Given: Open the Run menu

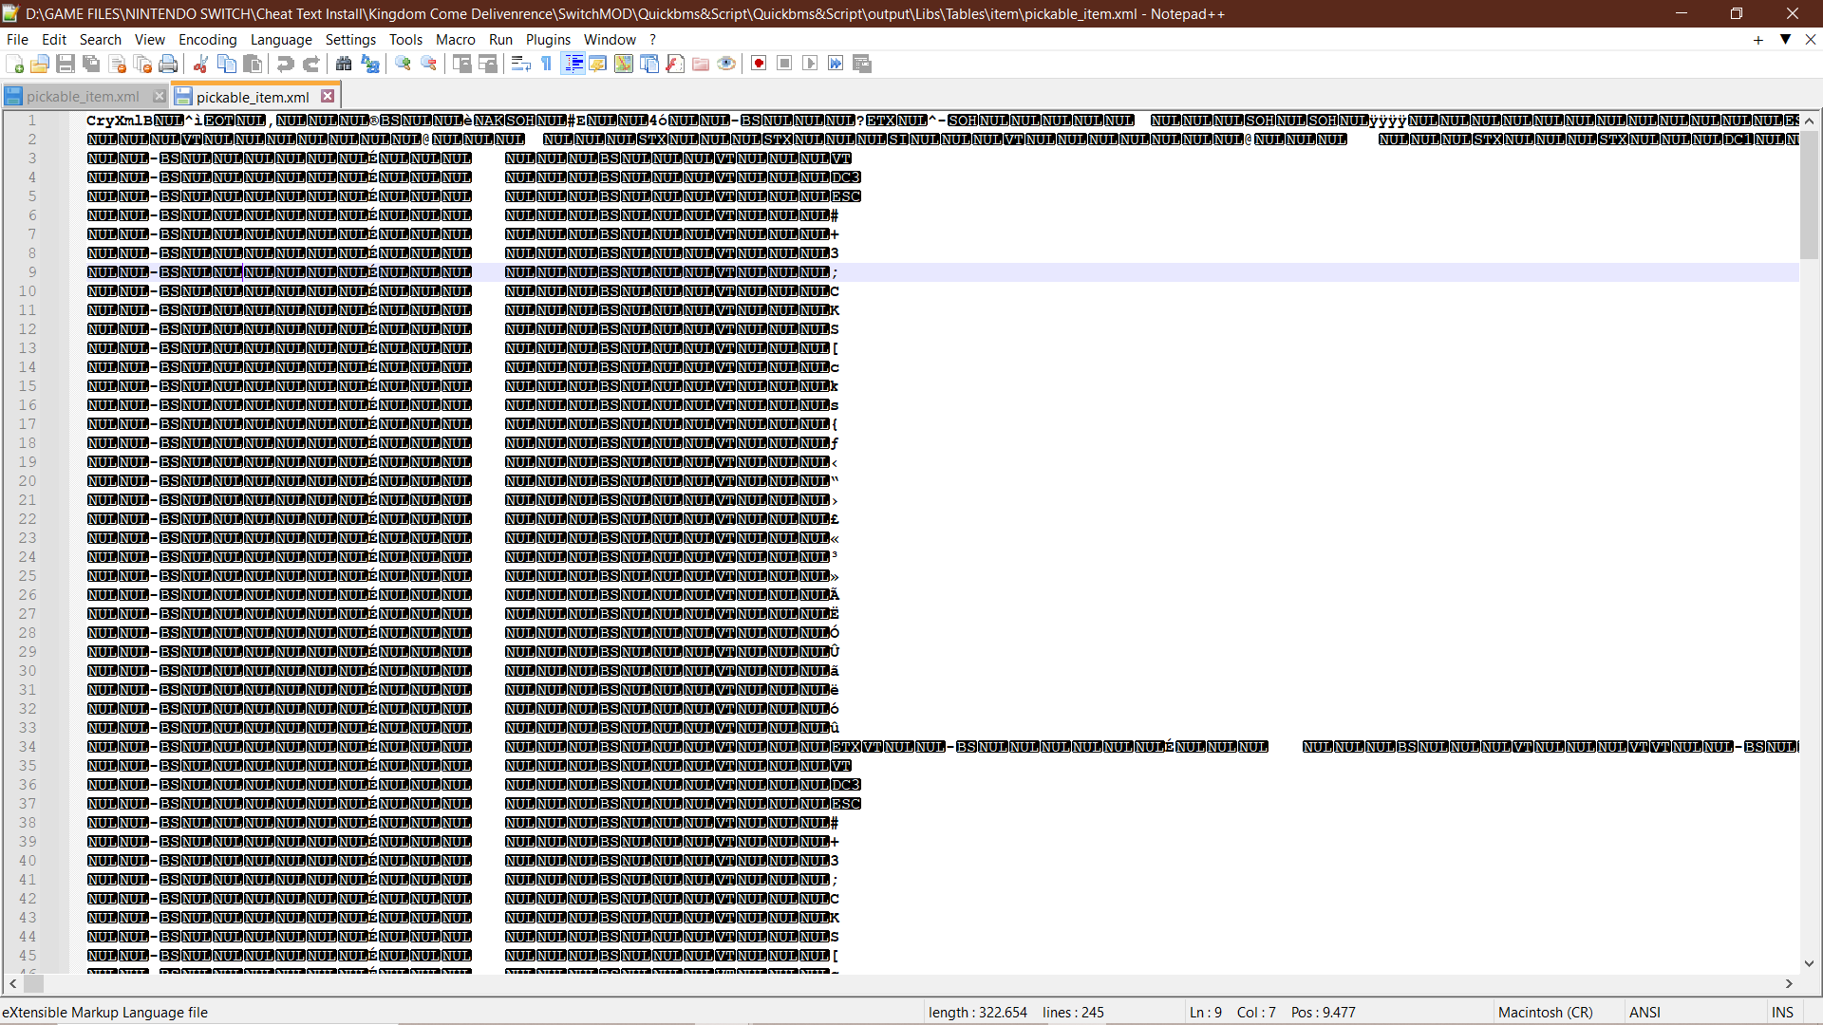Looking at the screenshot, I should (500, 39).
